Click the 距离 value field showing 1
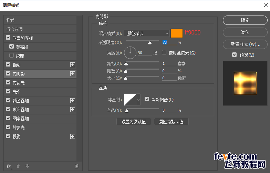The width and height of the screenshot is (270, 173). (169, 63)
